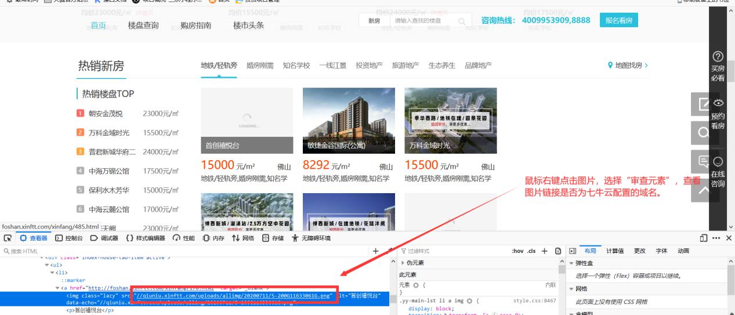
Task: Open the 无障碍环境 accessibility tab
Action: point(311,238)
